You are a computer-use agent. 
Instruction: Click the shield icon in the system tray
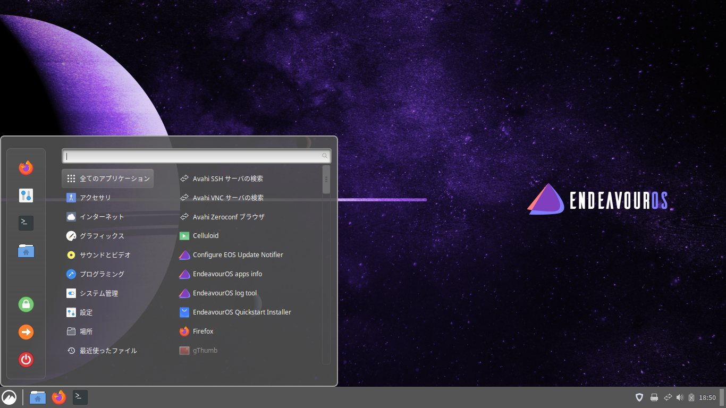point(640,397)
